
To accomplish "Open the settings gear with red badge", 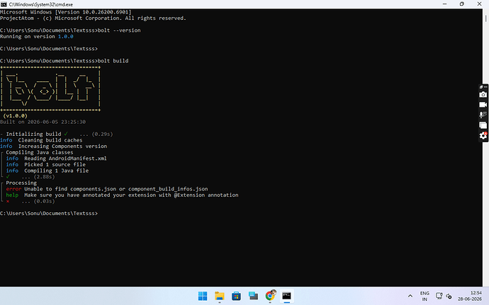I will tap(483, 136).
